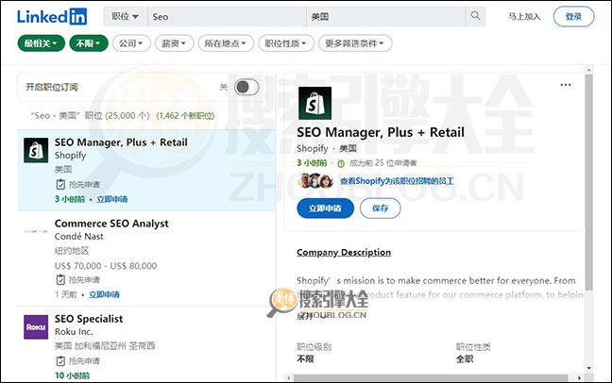Click the 全职 job type value
The height and width of the screenshot is (383, 612).
pyautogui.click(x=465, y=359)
